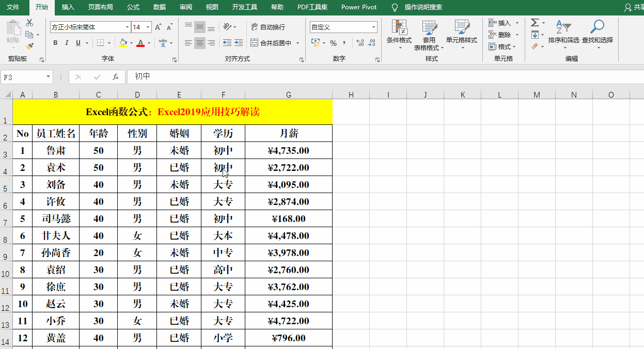Decrease font size with smaller A
This screenshot has width=644, height=349.
pyautogui.click(x=169, y=27)
